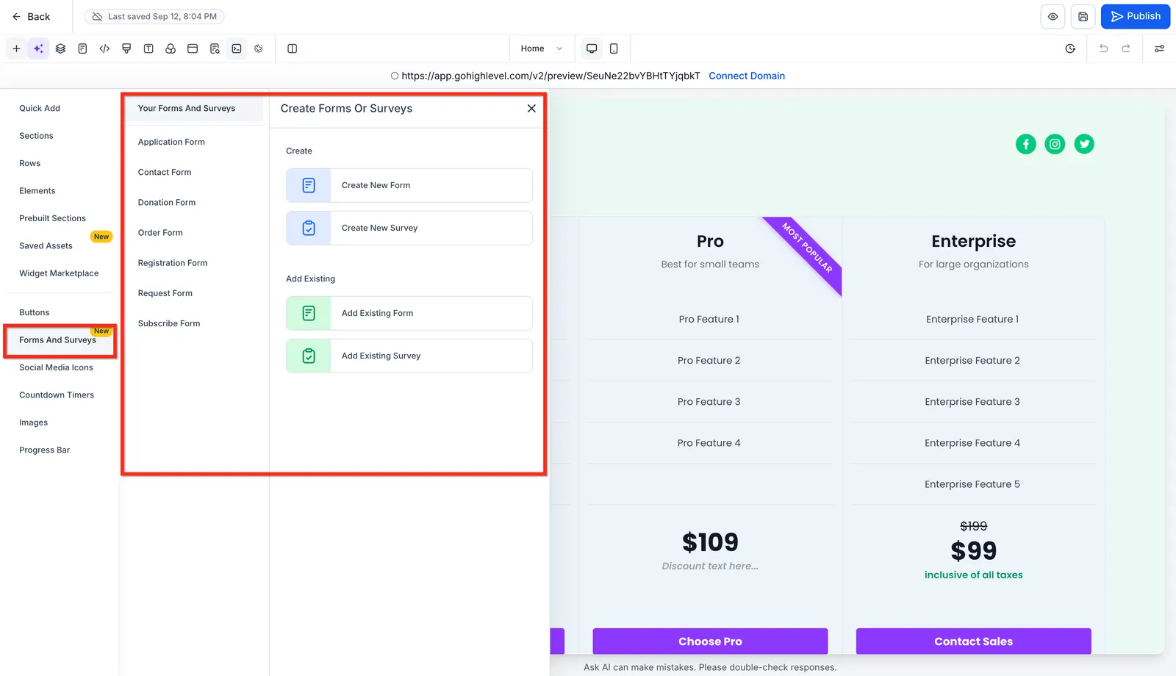Click the redo arrow icon
Viewport: 1176px width, 676px height.
point(1125,48)
